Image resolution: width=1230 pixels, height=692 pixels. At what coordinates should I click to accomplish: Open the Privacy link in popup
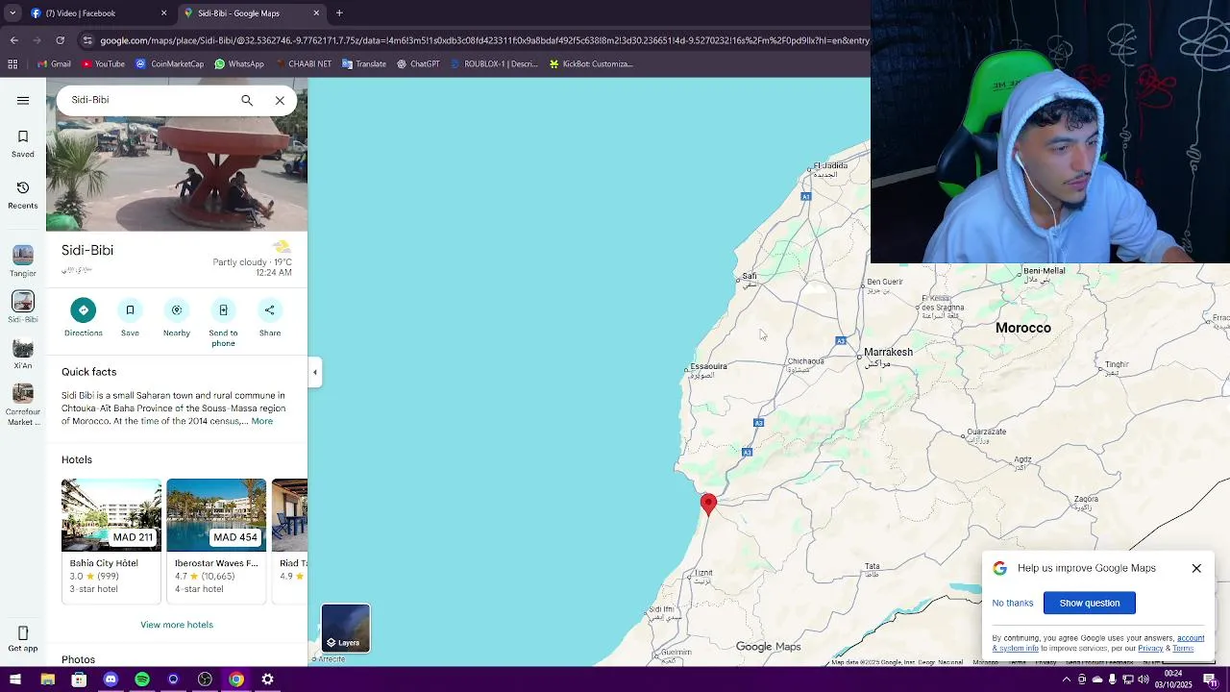1150,649
